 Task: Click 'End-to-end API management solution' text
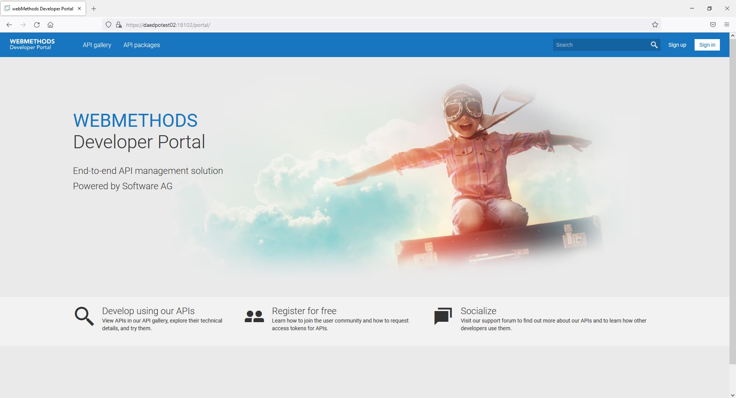coord(148,171)
